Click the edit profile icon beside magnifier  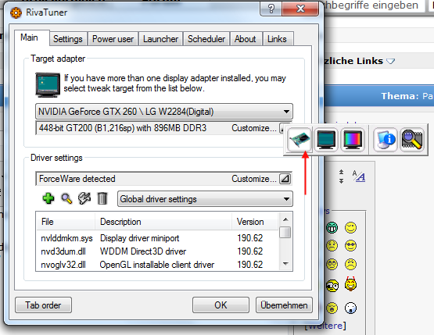coord(84,198)
